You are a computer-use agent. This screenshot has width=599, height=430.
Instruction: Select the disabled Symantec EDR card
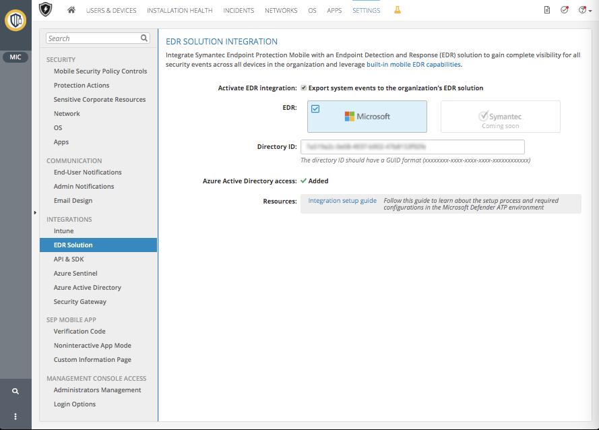pyautogui.click(x=500, y=116)
